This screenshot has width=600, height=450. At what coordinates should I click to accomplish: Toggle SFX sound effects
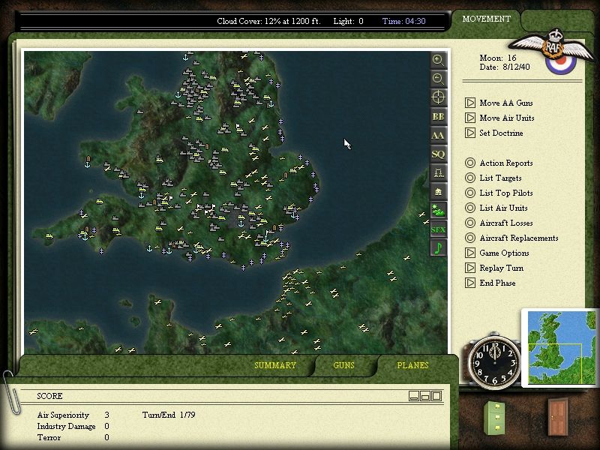pos(438,229)
